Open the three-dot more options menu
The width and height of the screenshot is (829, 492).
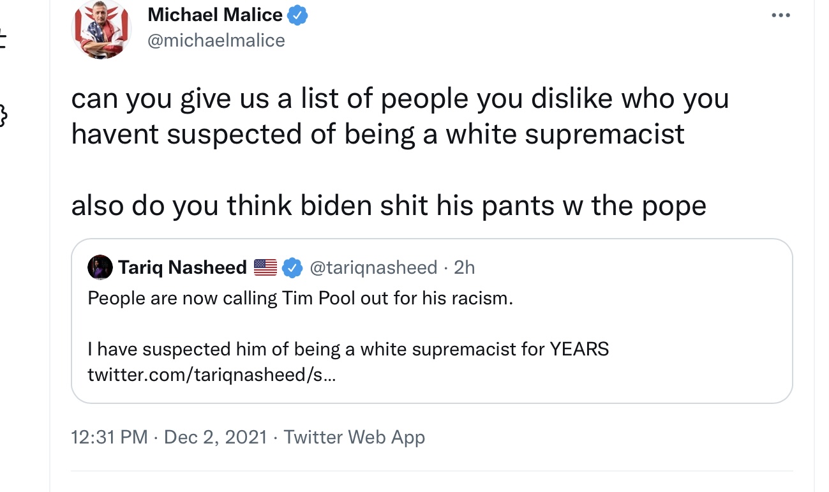(780, 15)
